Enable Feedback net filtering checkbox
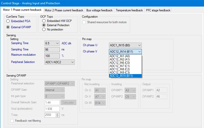Screen dimensions: 204x128 pos(12,121)
